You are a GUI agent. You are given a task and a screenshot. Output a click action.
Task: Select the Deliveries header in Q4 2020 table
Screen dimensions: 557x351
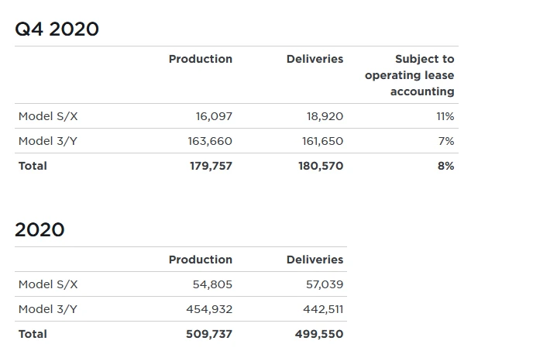315,59
